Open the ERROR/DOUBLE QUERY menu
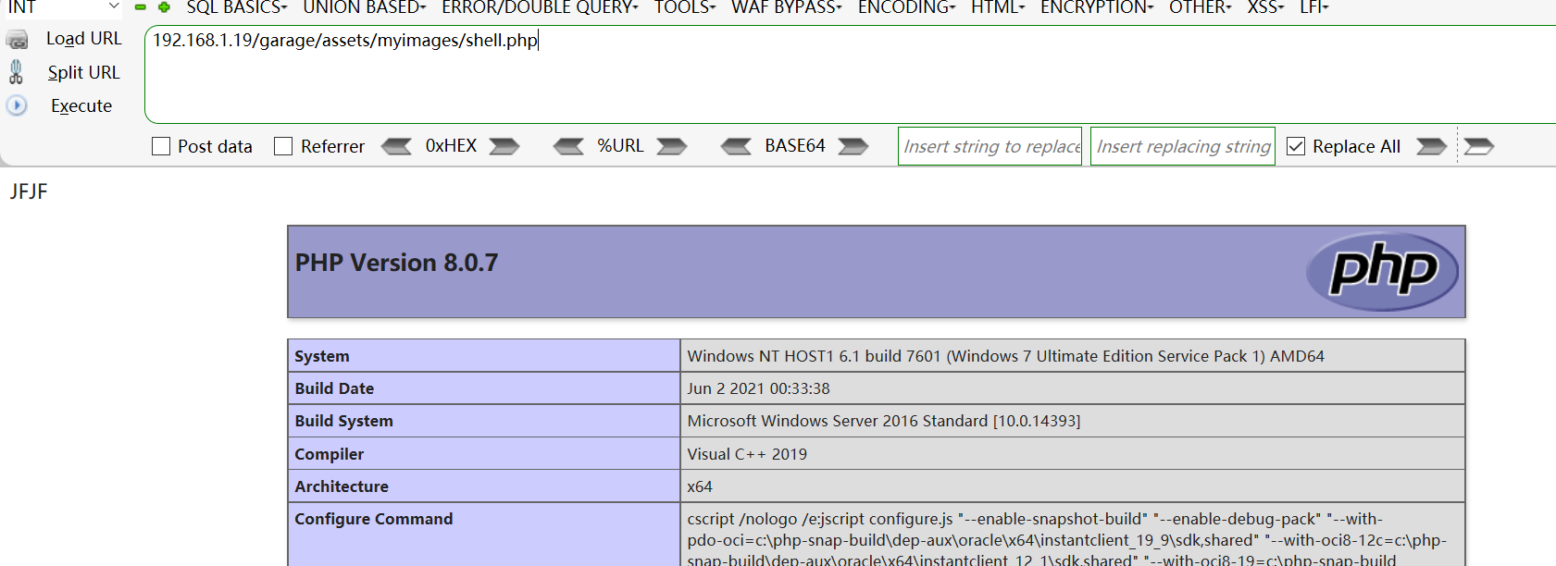The height and width of the screenshot is (566, 1556). tap(541, 7)
